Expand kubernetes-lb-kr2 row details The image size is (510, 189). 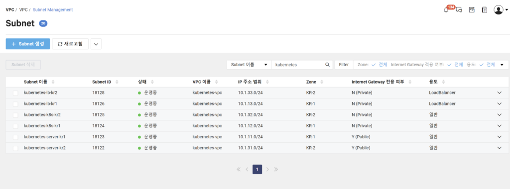pos(500,93)
